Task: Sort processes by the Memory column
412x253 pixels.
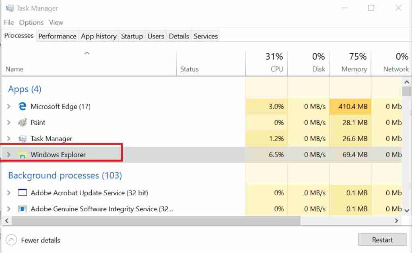Action: (x=350, y=62)
